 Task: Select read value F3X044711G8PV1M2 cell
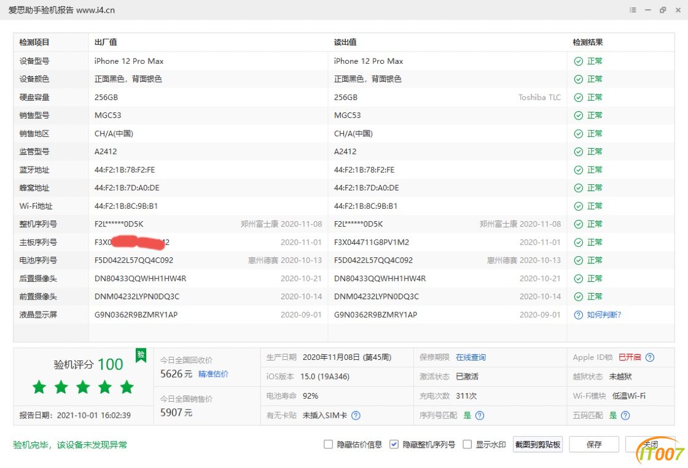tap(372, 243)
